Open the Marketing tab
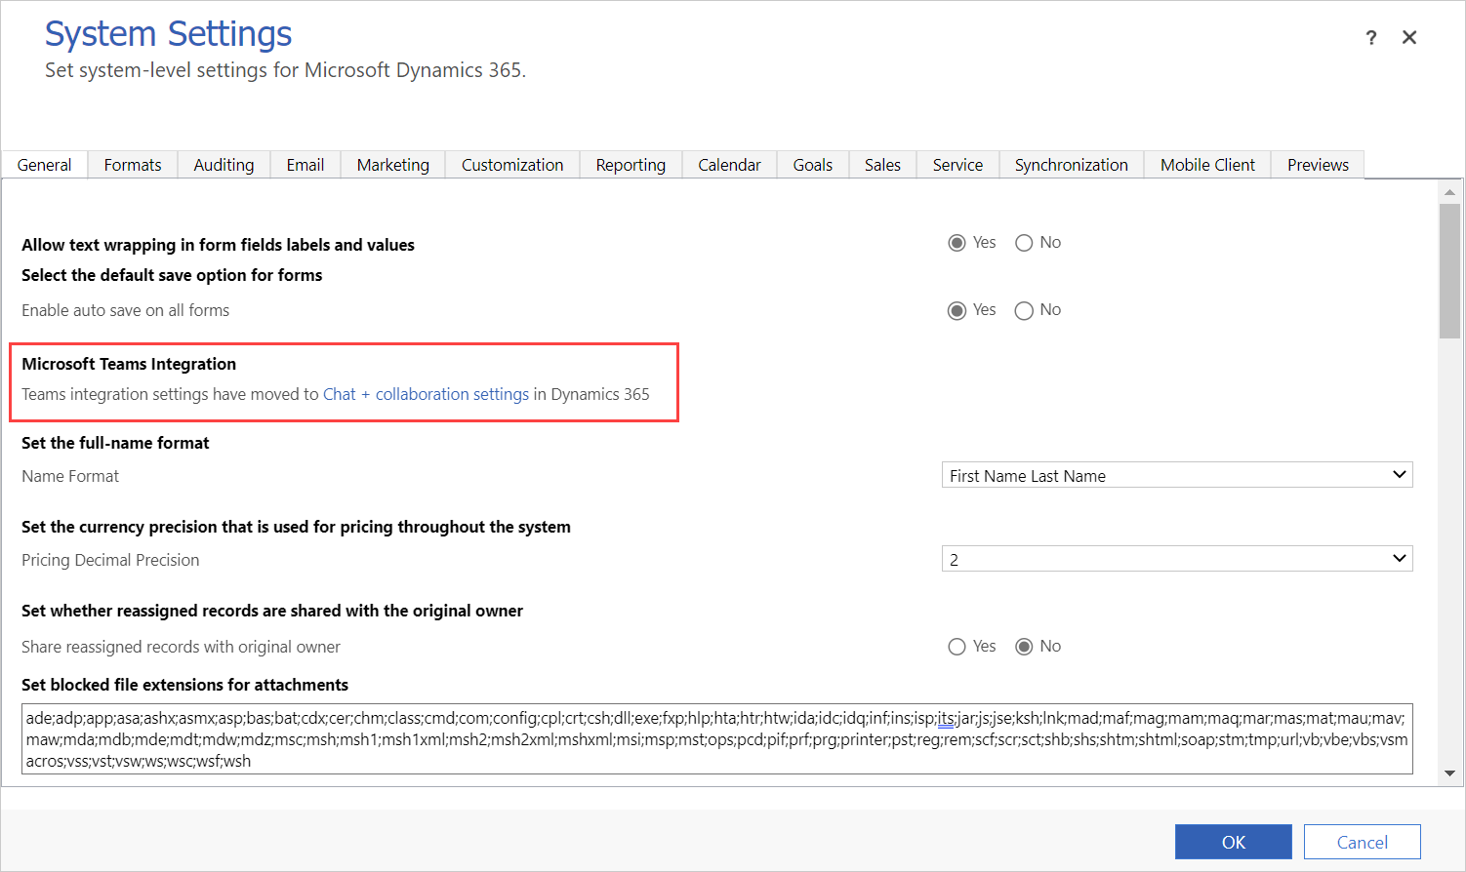 393,165
